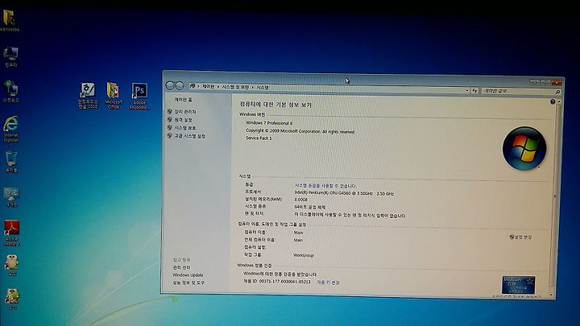Open 원격 설정 from the sidebar
This screenshot has height=326, width=580.
[184, 120]
